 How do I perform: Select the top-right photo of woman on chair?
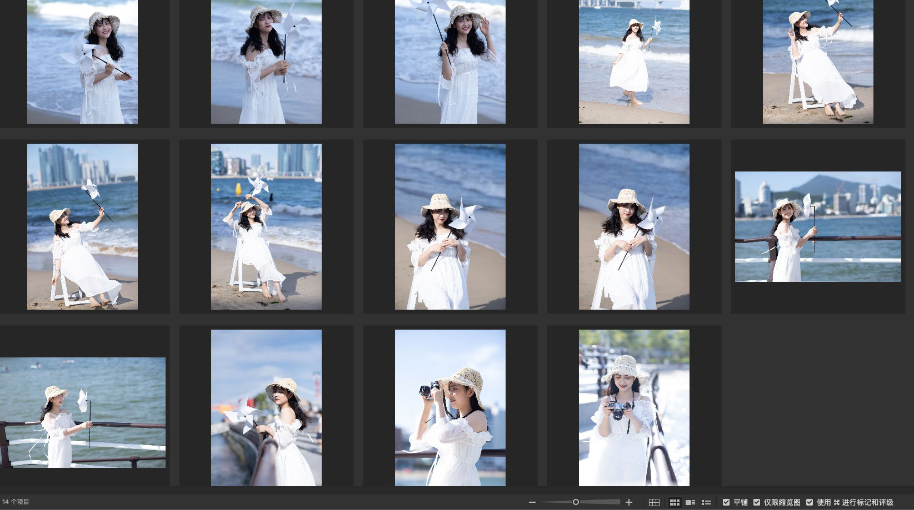click(x=818, y=62)
